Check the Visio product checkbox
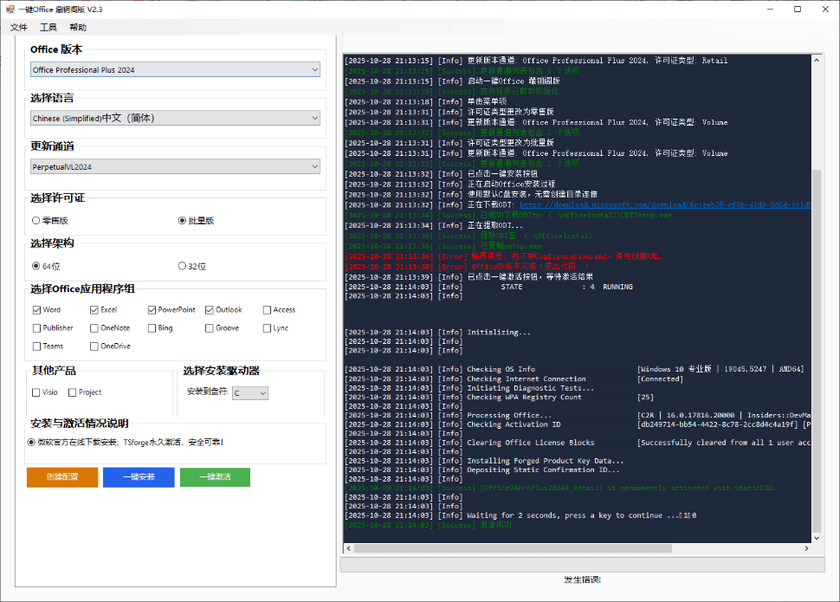The height and width of the screenshot is (602, 840). pos(36,392)
